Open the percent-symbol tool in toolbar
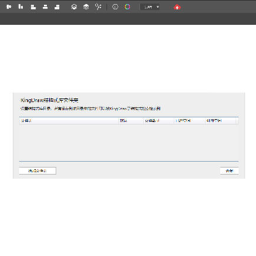Viewport: 256px width, 256px height. (98, 7)
